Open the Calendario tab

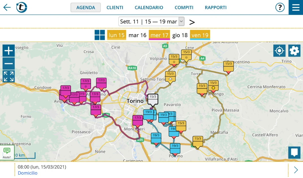click(x=149, y=8)
